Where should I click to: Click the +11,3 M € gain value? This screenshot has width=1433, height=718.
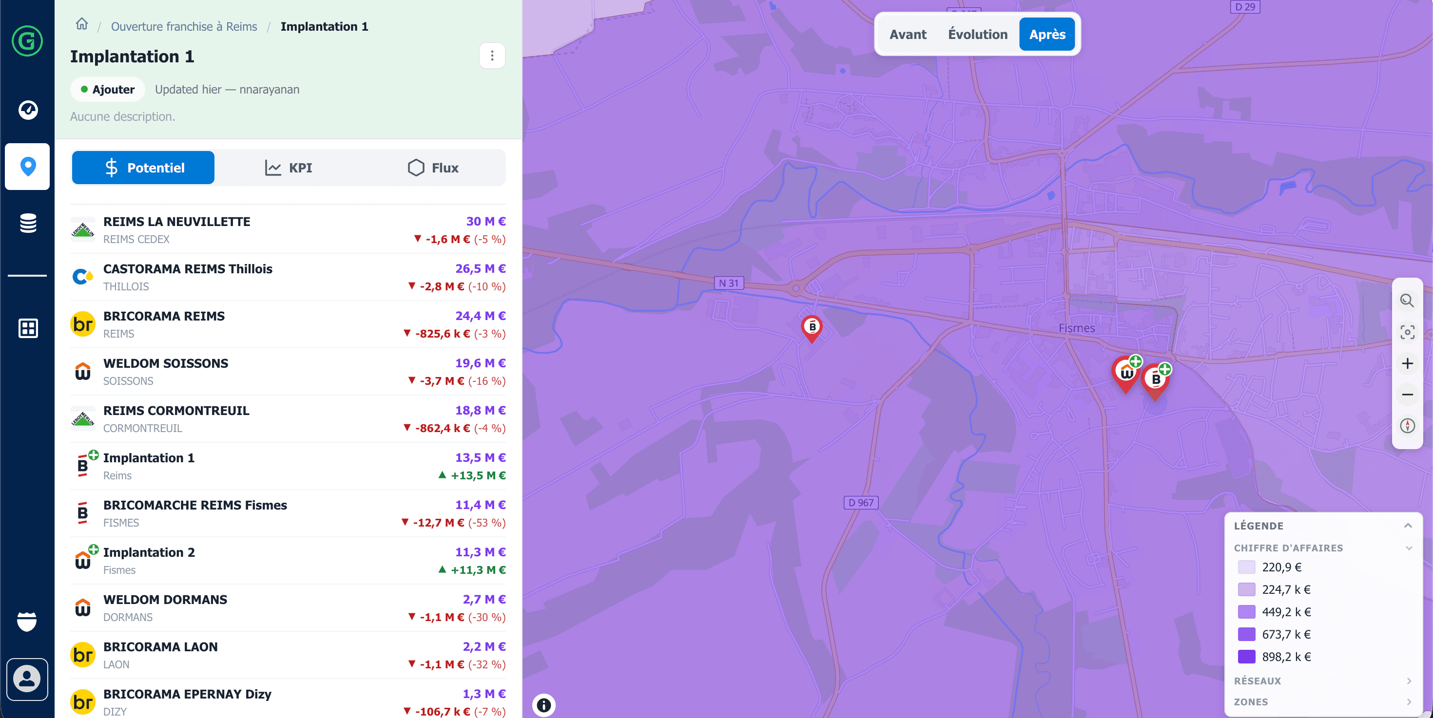pyautogui.click(x=472, y=569)
